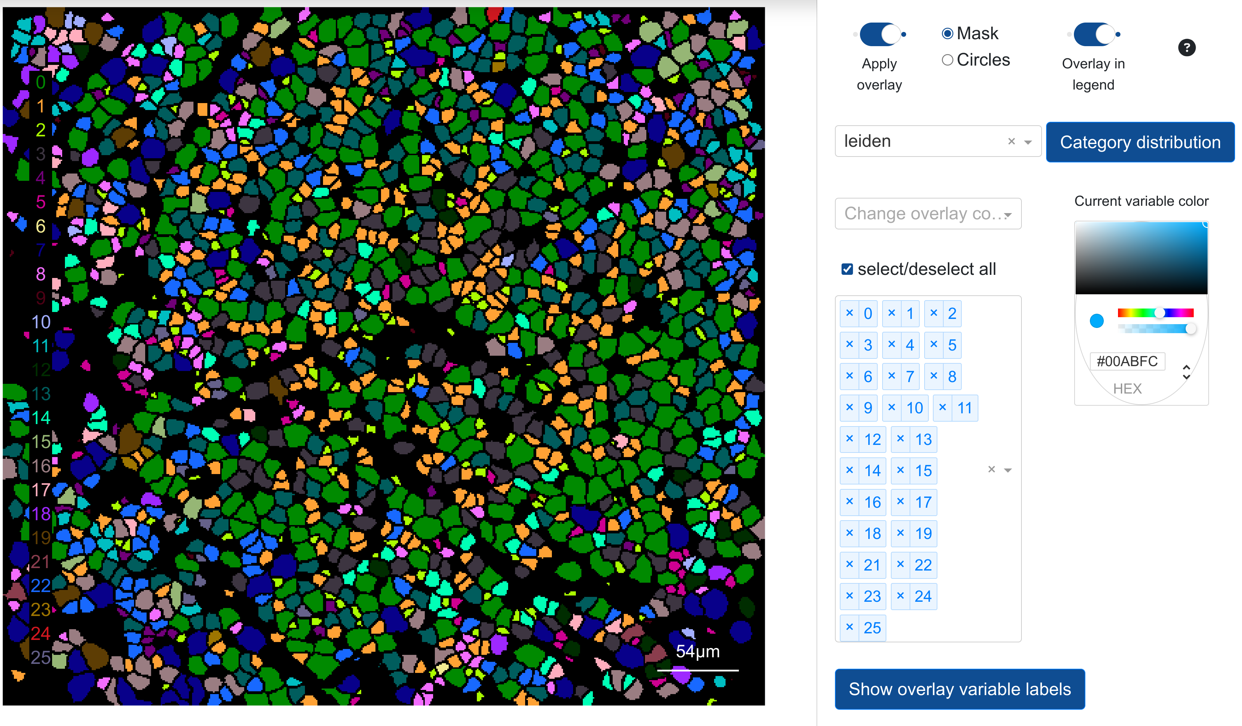Screen dimensions: 1242x726
Task: Remove cluster 0 tag via its x
Action: click(x=849, y=313)
